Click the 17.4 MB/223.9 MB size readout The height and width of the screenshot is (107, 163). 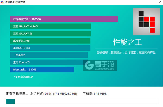[x=65, y=94]
